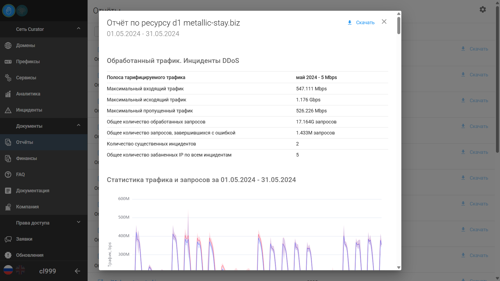Click the Incidents warning triangle icon
The height and width of the screenshot is (281, 500).
tap(8, 110)
